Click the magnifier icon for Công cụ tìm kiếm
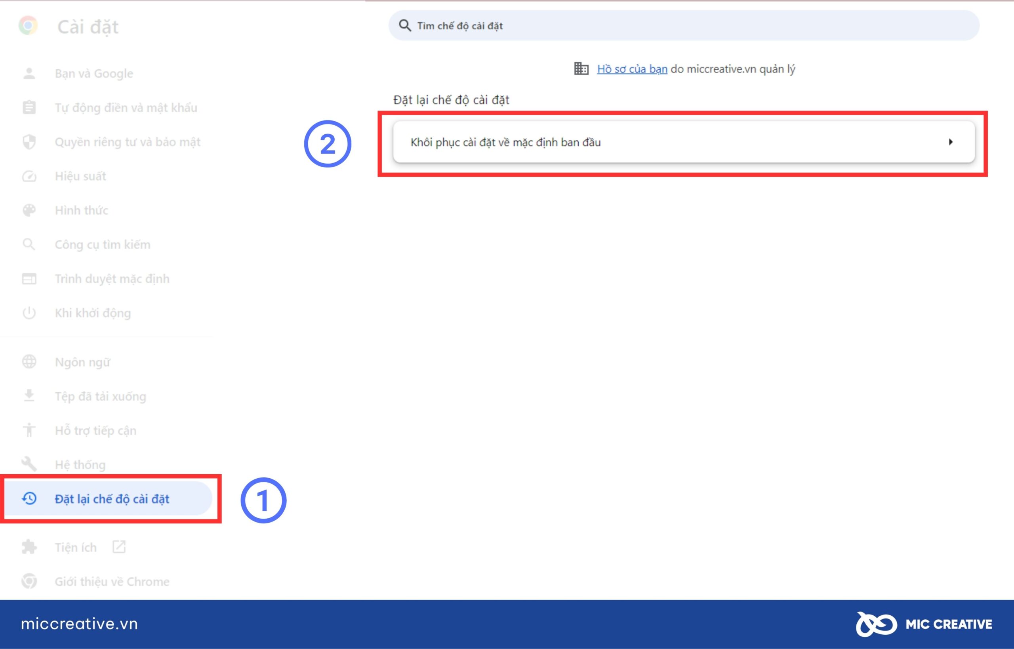 pos(29,244)
